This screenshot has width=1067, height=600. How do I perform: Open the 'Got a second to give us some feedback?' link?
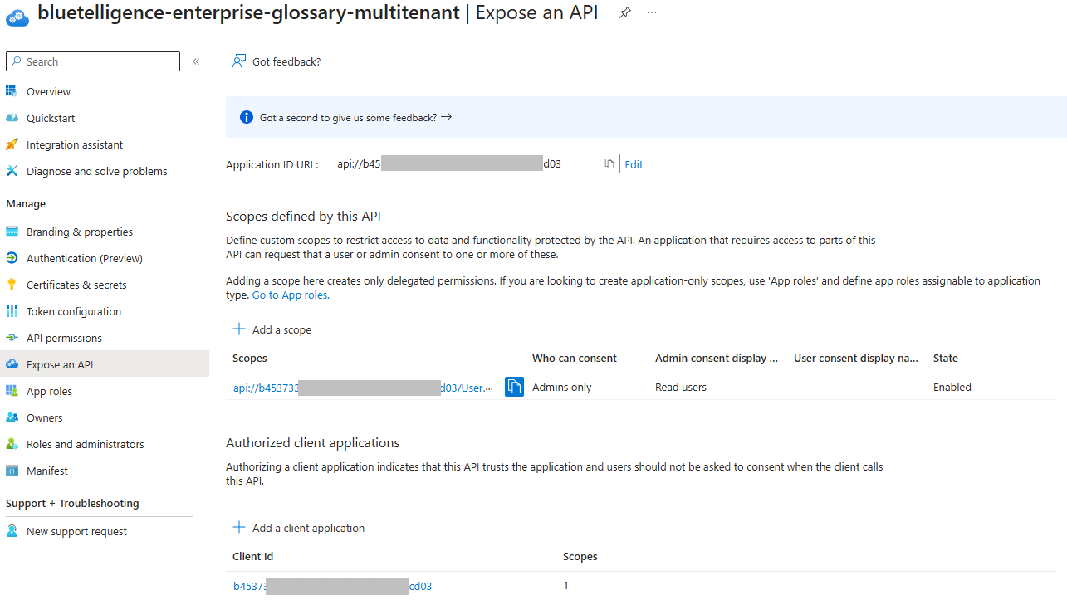tap(355, 118)
